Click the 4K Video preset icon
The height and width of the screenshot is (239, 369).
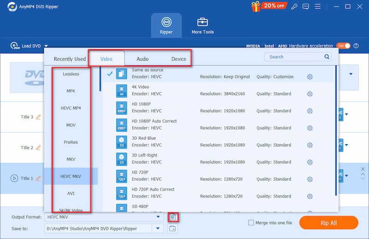point(121,91)
